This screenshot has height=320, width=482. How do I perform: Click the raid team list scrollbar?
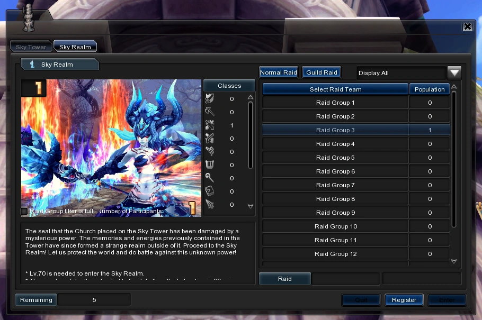(x=454, y=159)
